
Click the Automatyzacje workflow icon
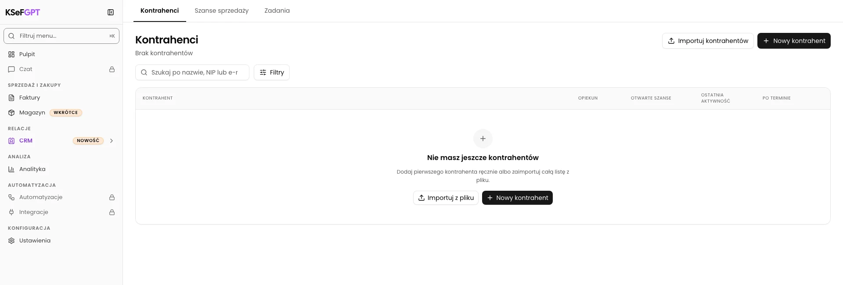[11, 197]
